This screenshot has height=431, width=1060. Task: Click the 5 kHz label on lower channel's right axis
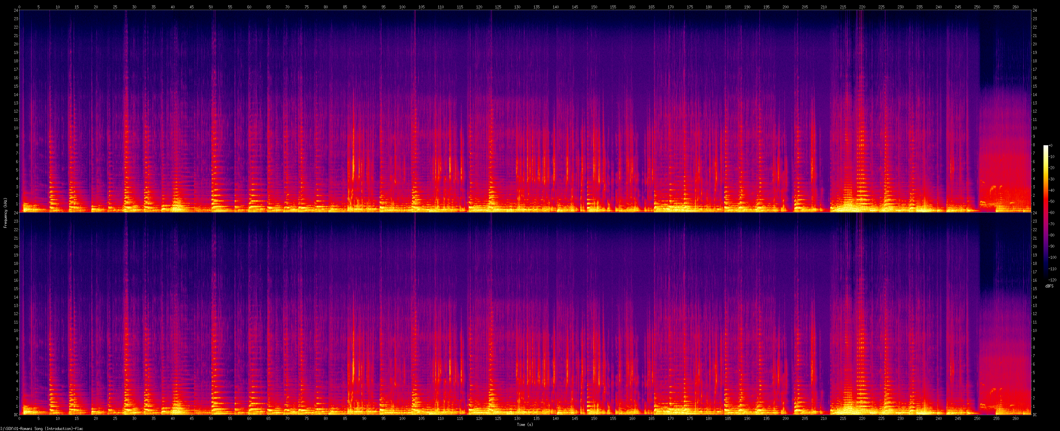[1034, 373]
